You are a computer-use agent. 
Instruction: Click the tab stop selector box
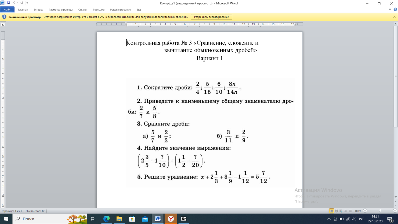click(3, 24)
